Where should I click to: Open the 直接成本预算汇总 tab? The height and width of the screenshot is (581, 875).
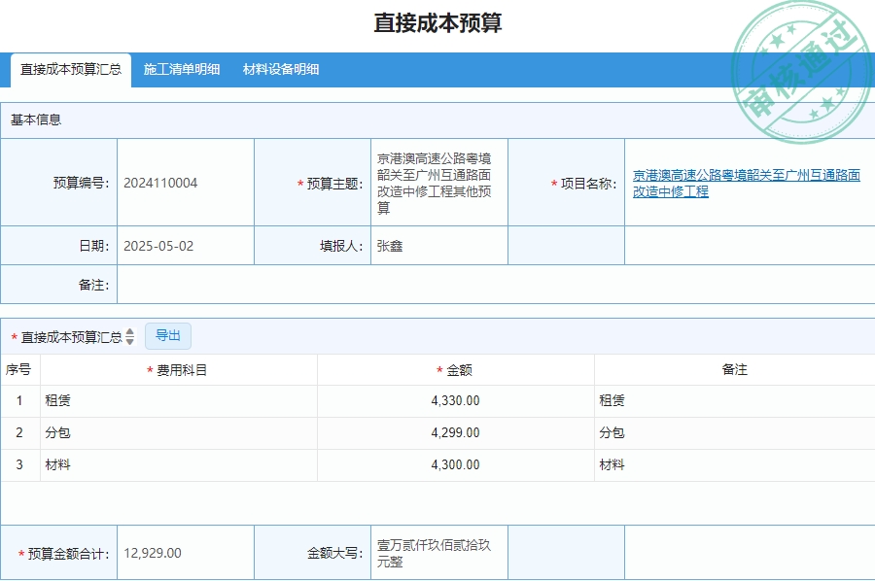[x=71, y=70]
